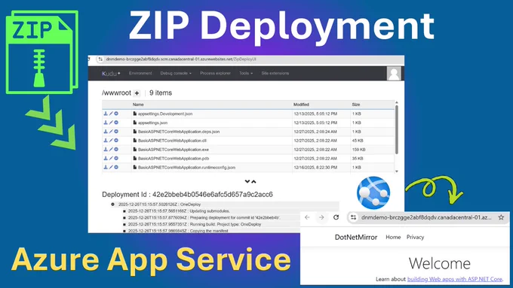Delete the runtimeconfig.json file
This screenshot has height=288, width=513.
[116, 167]
